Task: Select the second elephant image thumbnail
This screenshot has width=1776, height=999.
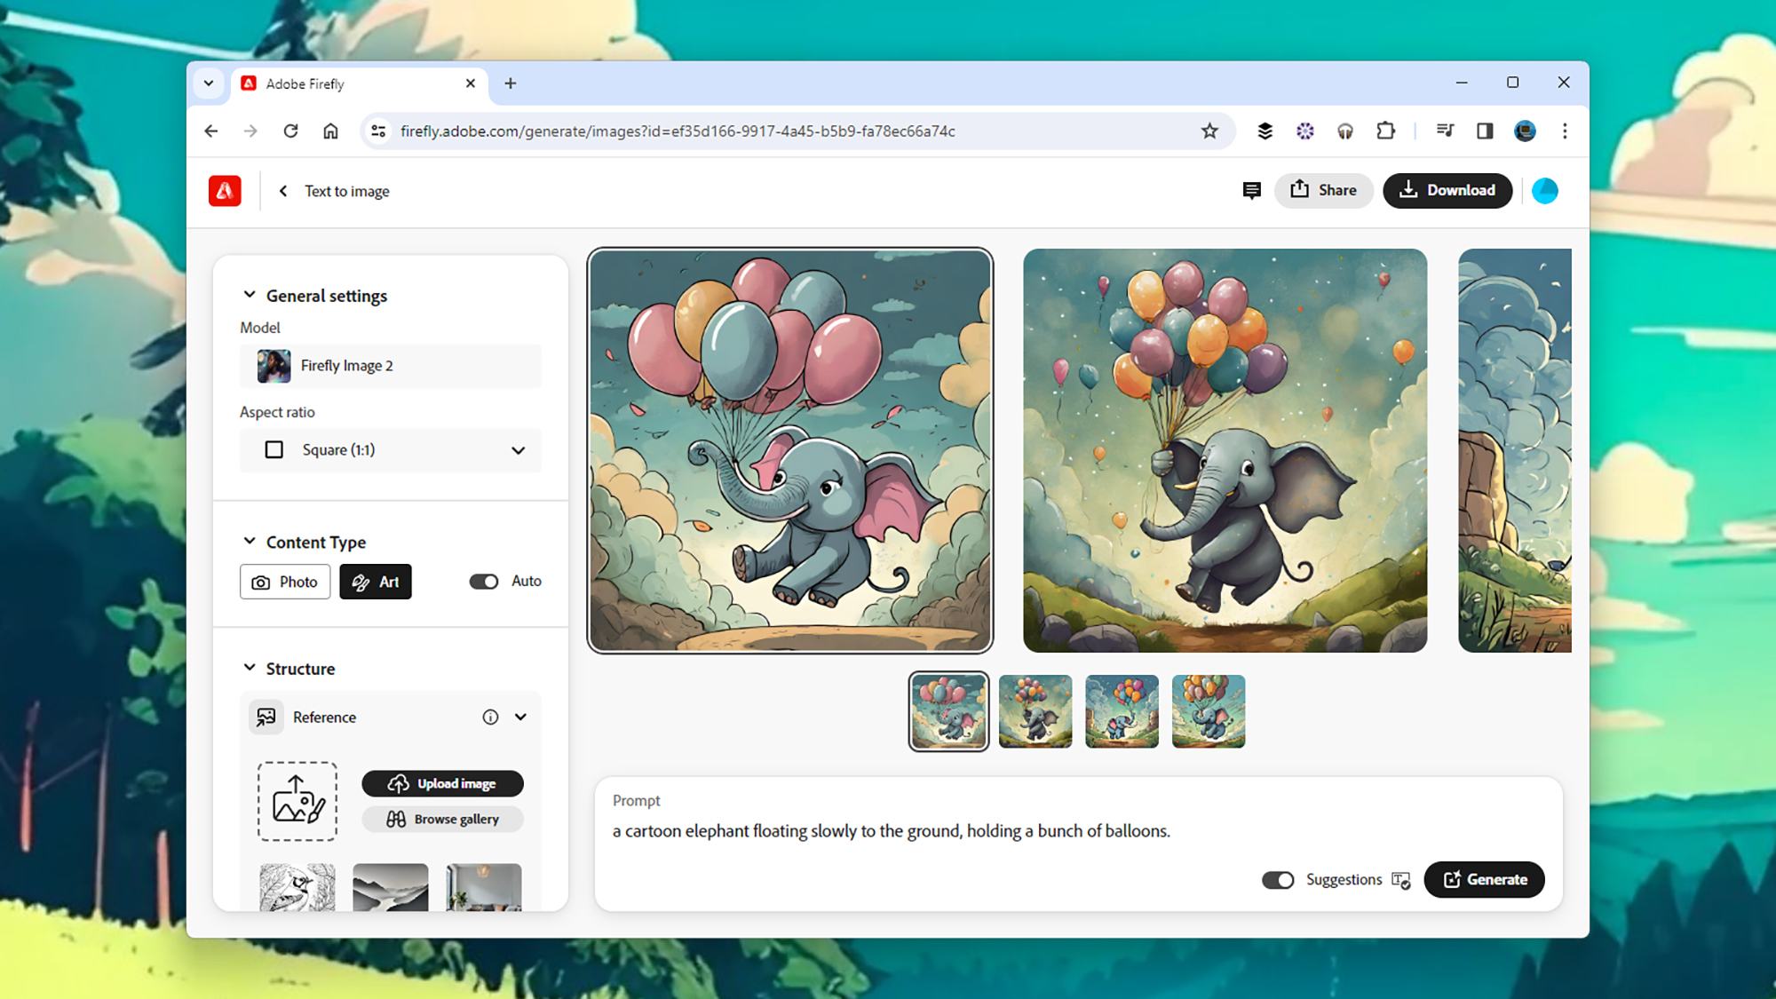Action: coord(1035,711)
